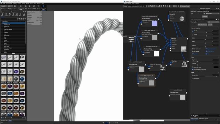Enable Blend with Color checkbox
The width and height of the screenshot is (220, 124).
tap(192, 68)
